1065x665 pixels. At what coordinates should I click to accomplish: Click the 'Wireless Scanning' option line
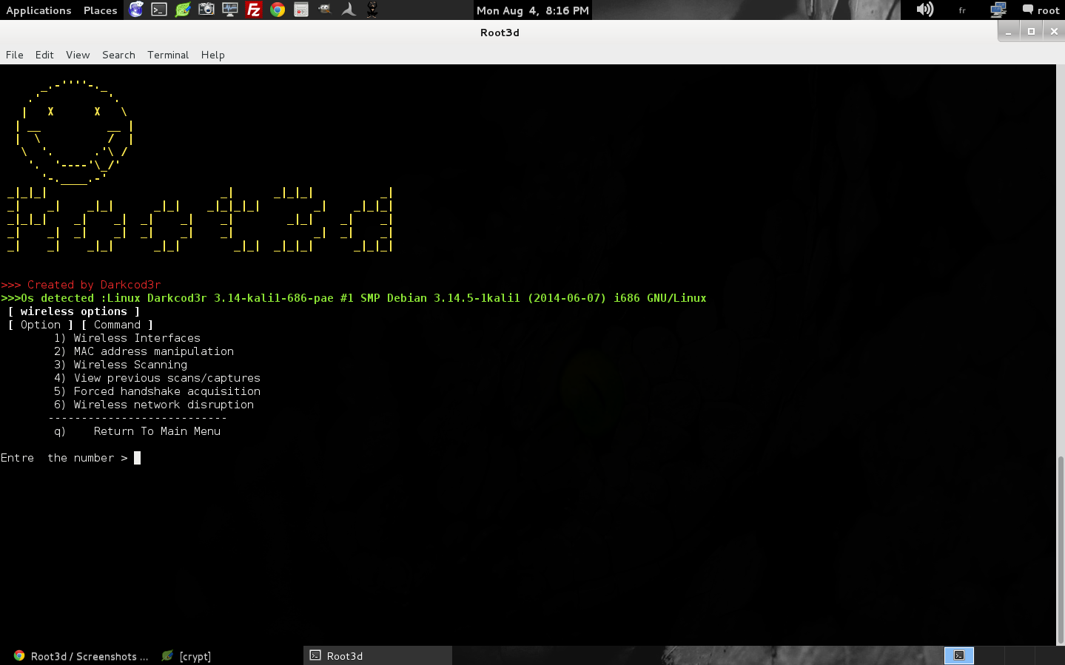121,365
